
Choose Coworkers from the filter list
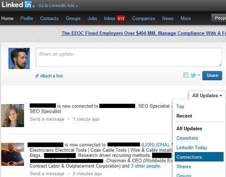[x=187, y=138]
